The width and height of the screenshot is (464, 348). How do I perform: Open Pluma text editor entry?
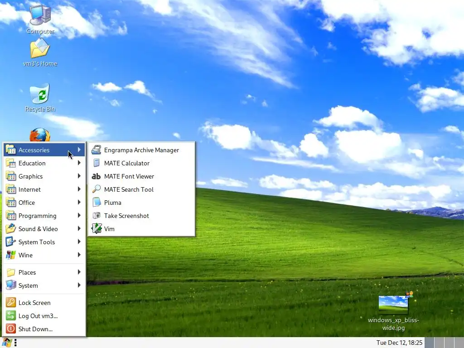(x=141, y=203)
